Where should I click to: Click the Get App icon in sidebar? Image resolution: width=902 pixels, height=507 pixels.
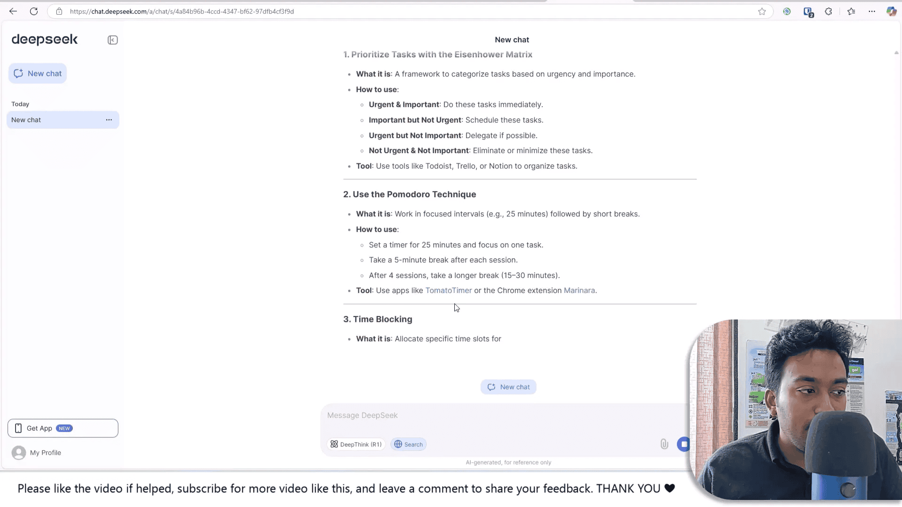point(18,428)
